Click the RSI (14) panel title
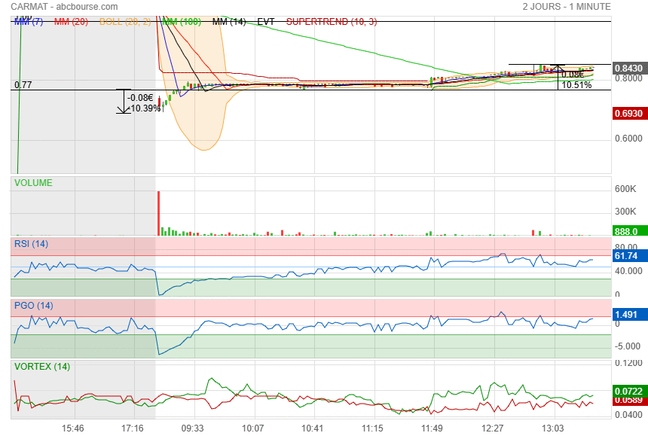 (x=32, y=244)
